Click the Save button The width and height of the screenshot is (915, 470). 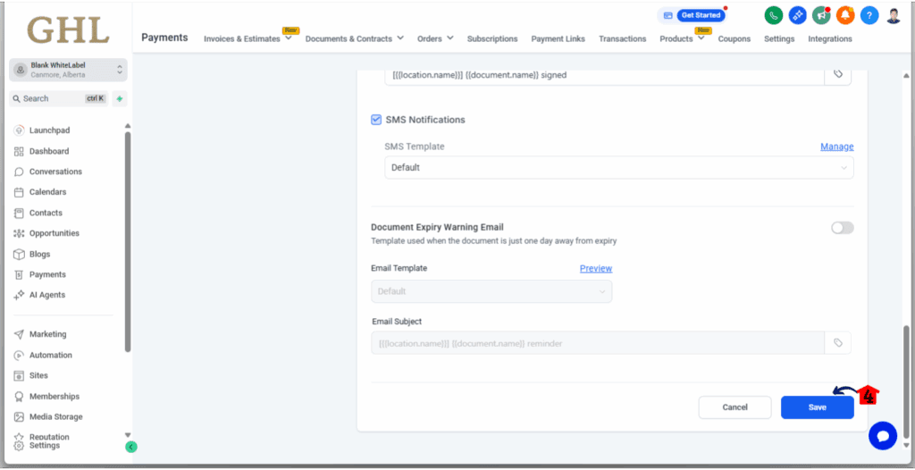(x=817, y=407)
